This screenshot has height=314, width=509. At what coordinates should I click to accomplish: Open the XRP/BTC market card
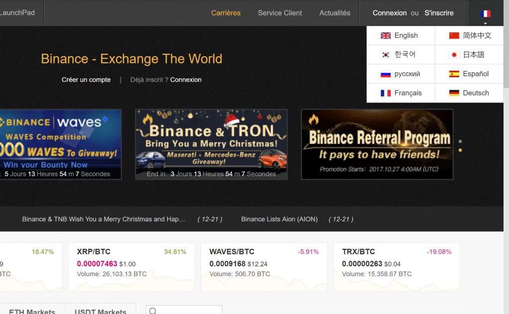131,267
